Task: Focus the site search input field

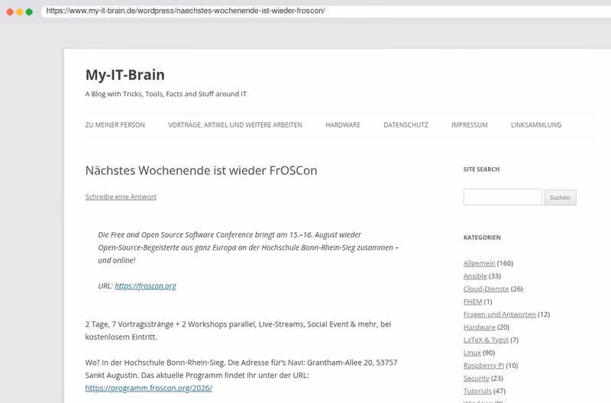Action: tap(503, 197)
